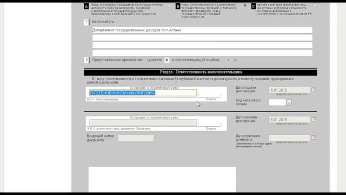Click the declaration acceptance date field

(289, 120)
